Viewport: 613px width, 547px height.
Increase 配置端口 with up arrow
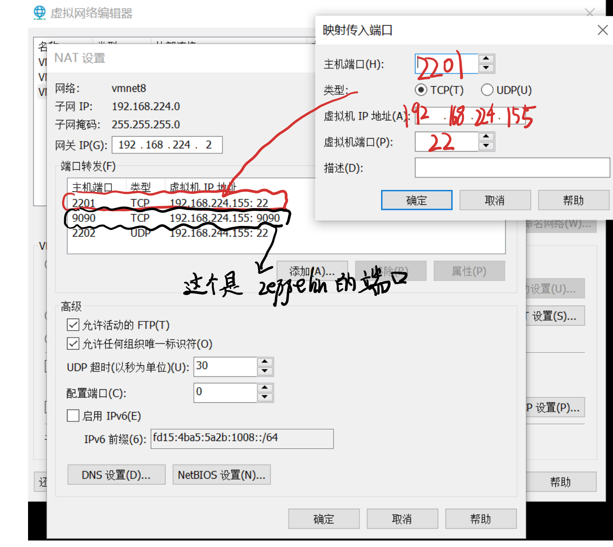tap(265, 388)
